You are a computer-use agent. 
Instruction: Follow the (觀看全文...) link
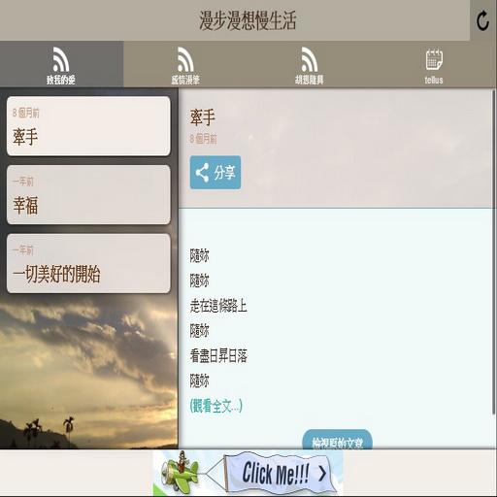pos(216,406)
